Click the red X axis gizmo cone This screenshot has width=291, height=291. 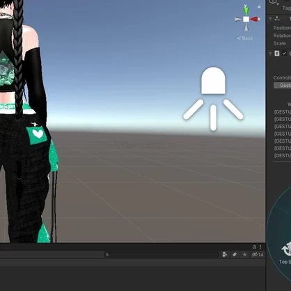click(x=254, y=19)
